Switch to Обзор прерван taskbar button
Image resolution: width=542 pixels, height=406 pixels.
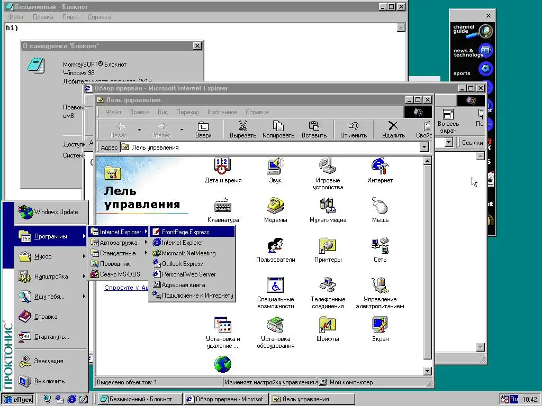(227, 400)
